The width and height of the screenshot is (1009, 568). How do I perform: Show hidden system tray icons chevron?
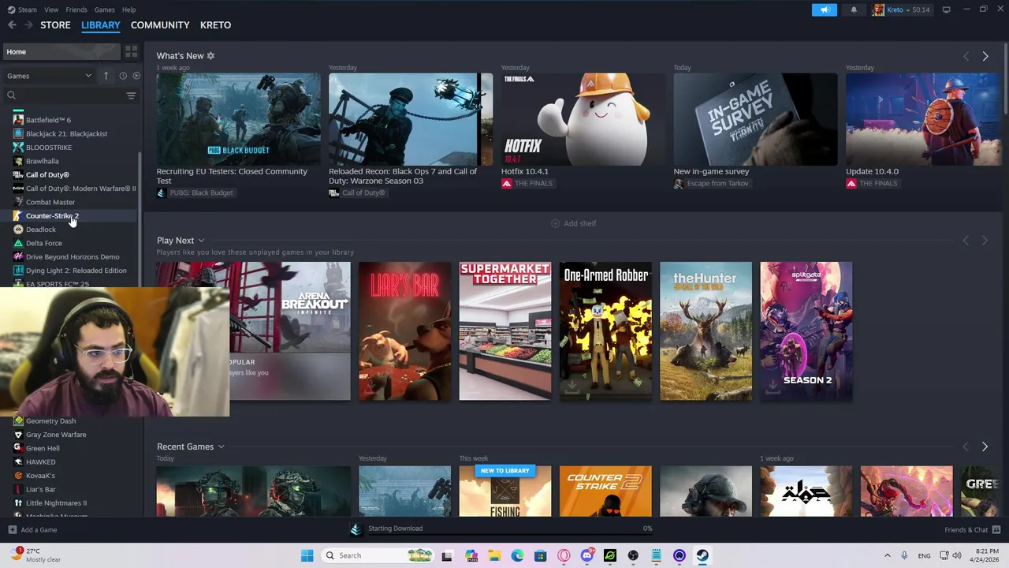(x=887, y=555)
